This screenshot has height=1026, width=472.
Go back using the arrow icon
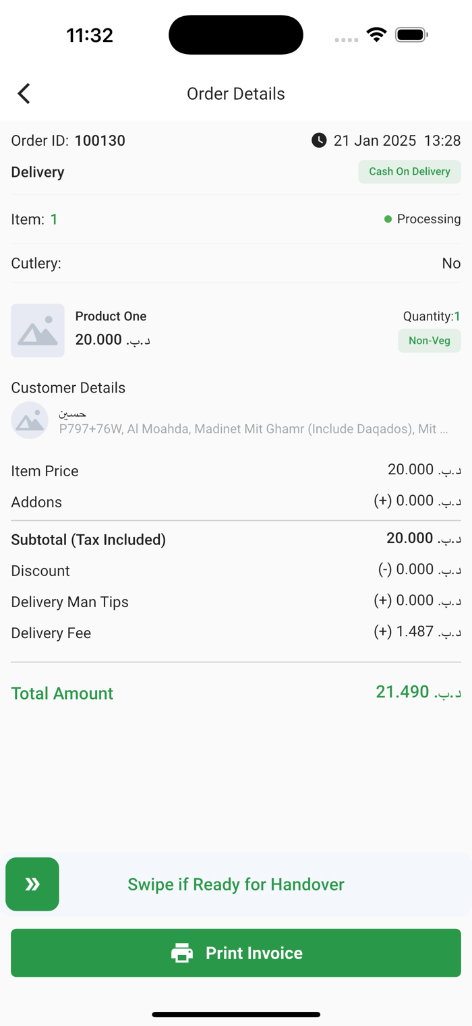pyautogui.click(x=24, y=93)
